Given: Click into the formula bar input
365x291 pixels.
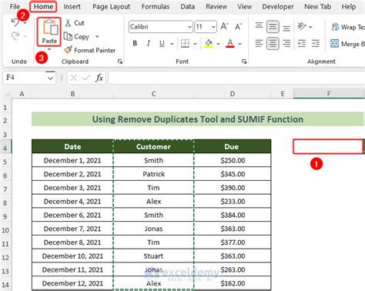Looking at the screenshot, I should click(236, 78).
